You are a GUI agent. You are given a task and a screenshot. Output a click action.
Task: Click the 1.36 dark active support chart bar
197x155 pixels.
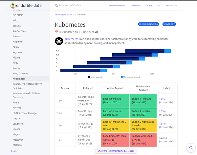click(x=145, y=51)
